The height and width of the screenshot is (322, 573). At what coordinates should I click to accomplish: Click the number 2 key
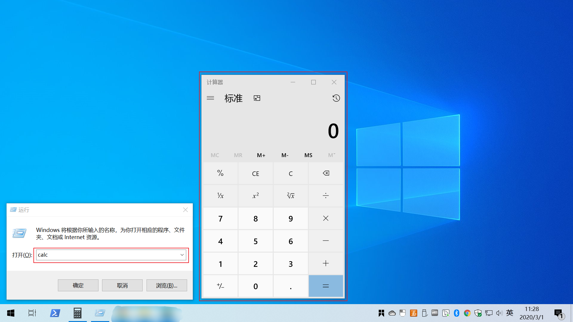click(x=256, y=264)
